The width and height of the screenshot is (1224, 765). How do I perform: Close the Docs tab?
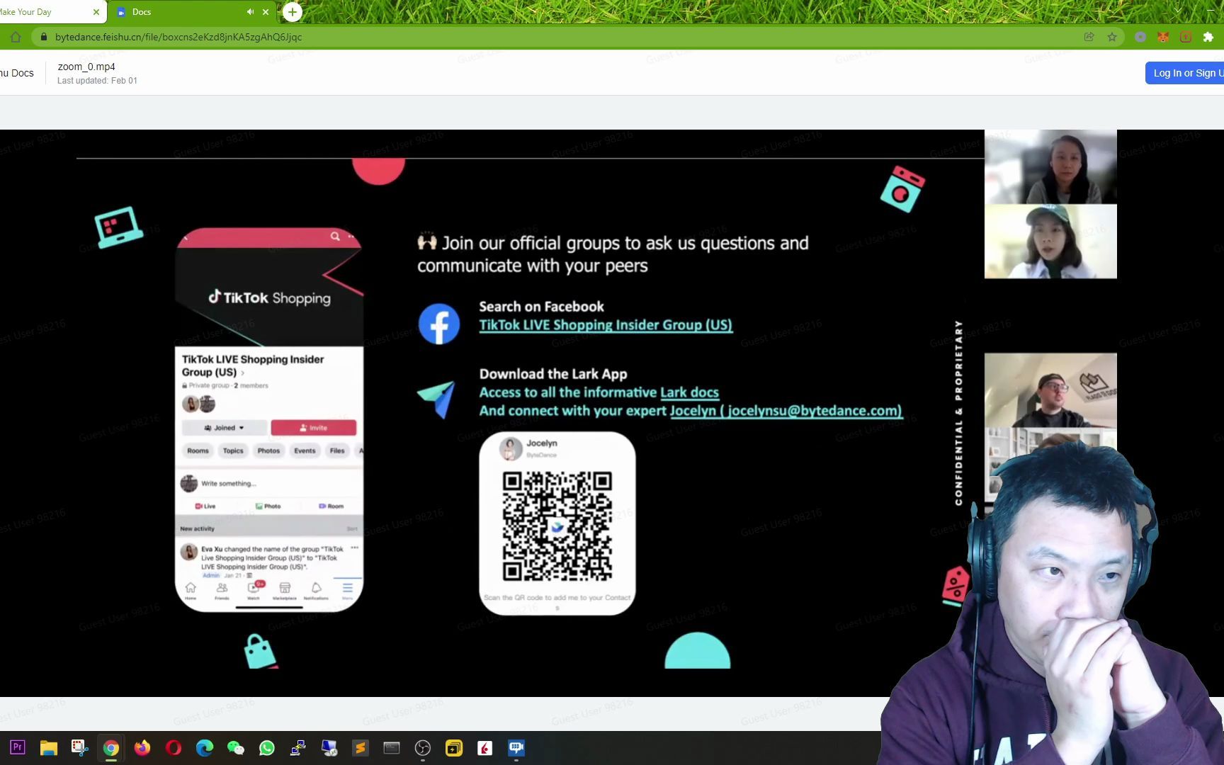coord(266,12)
